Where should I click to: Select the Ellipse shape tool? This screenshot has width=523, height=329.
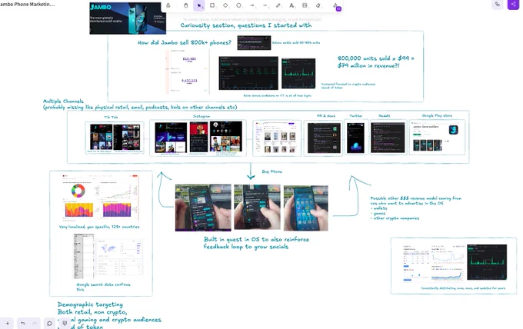click(x=239, y=5)
